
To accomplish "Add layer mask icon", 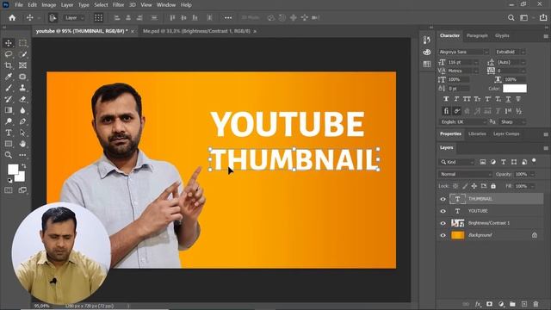I will (x=489, y=304).
